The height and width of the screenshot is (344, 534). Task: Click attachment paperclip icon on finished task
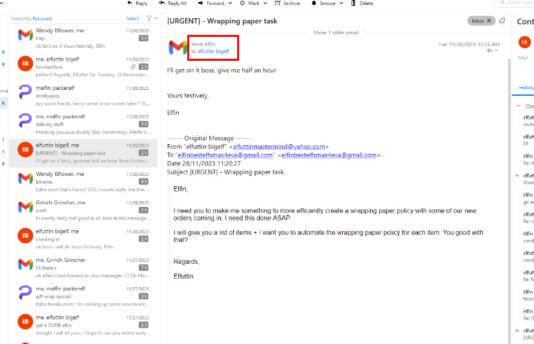(x=133, y=67)
